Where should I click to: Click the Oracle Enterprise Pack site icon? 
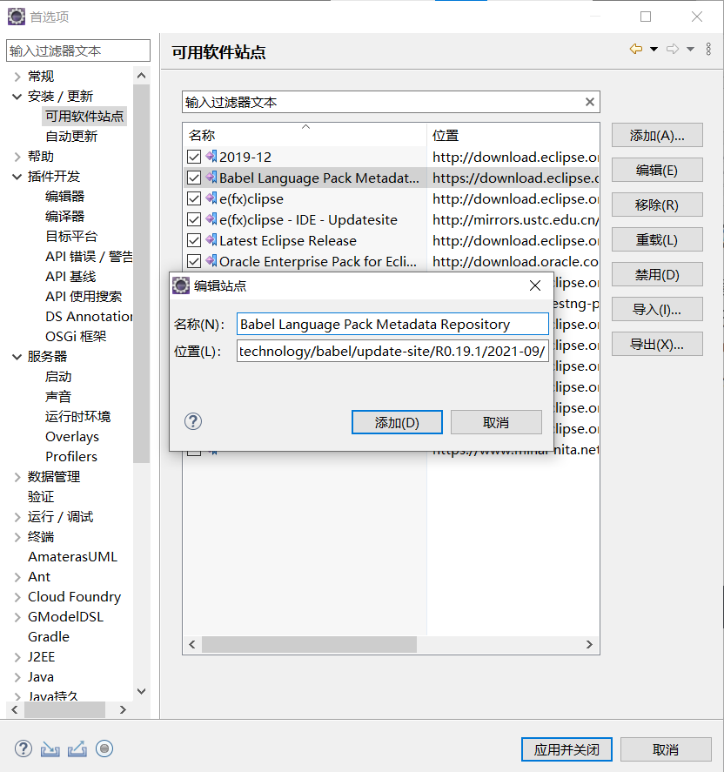pos(211,261)
